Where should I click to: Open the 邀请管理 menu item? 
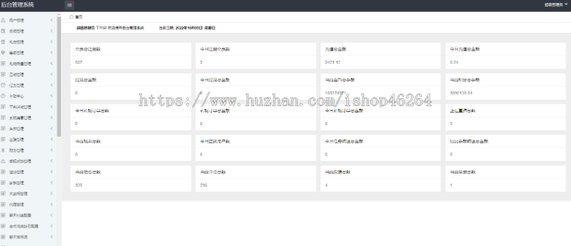click(x=28, y=172)
